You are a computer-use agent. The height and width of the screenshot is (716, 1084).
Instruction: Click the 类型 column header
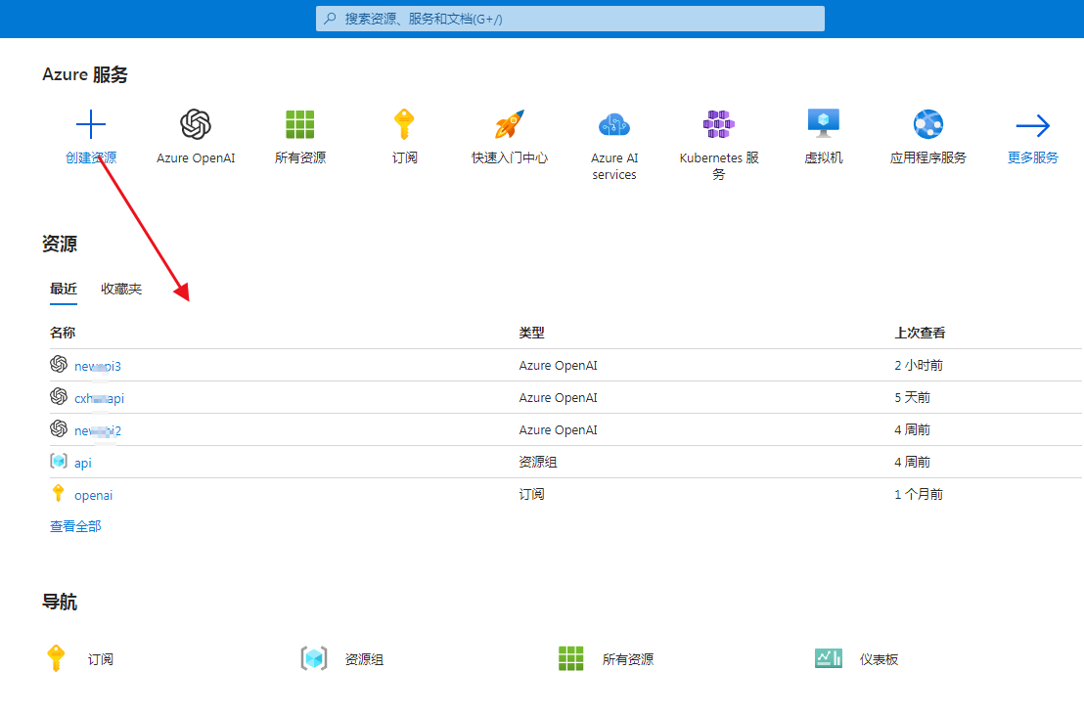pos(531,334)
